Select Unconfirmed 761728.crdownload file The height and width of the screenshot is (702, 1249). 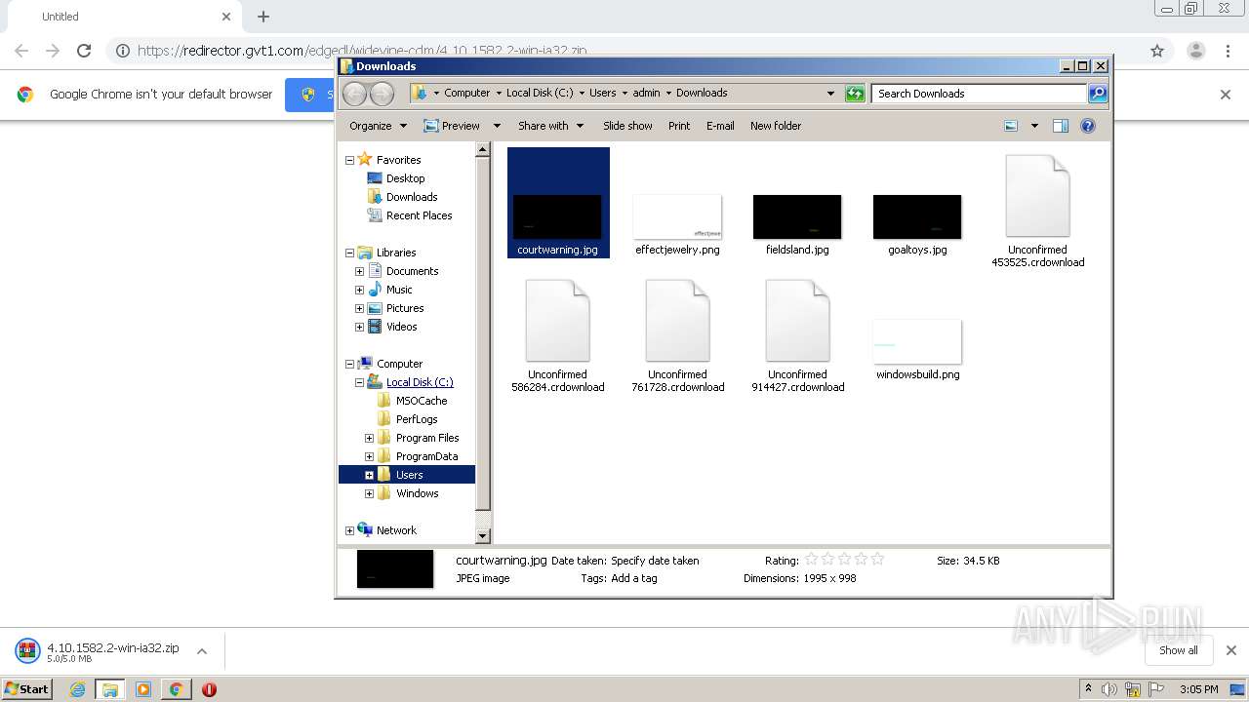point(677,335)
